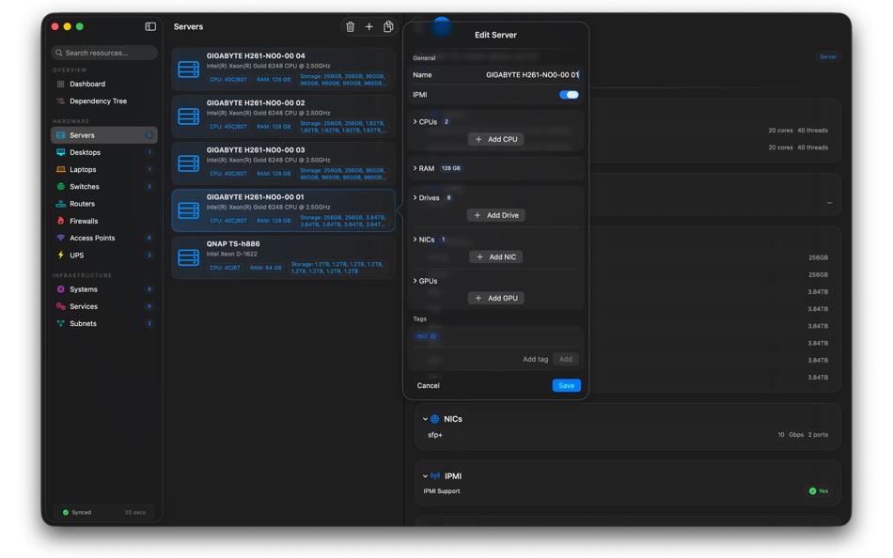Click the duplicate server icon in toolbar
The height and width of the screenshot is (558, 893).
coord(388,26)
